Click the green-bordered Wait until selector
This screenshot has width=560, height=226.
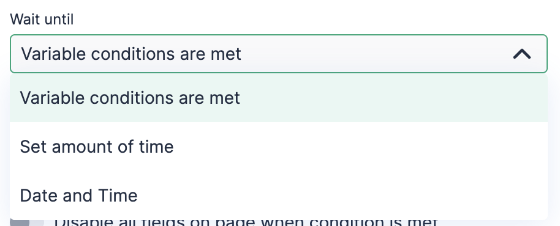(279, 54)
